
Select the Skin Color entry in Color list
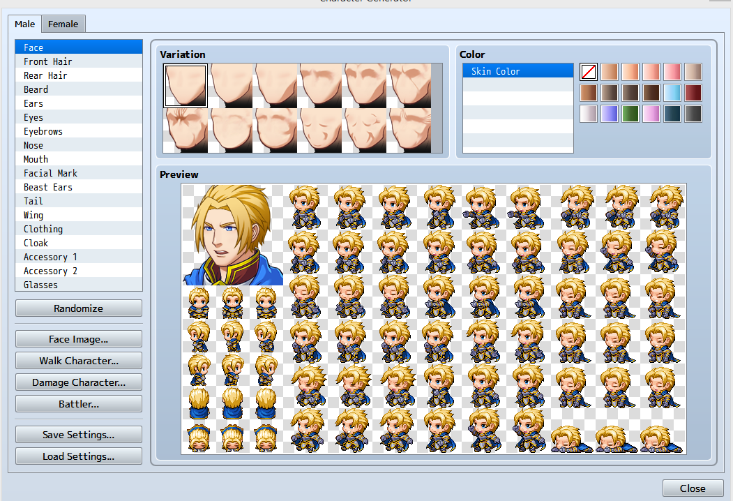coord(518,71)
